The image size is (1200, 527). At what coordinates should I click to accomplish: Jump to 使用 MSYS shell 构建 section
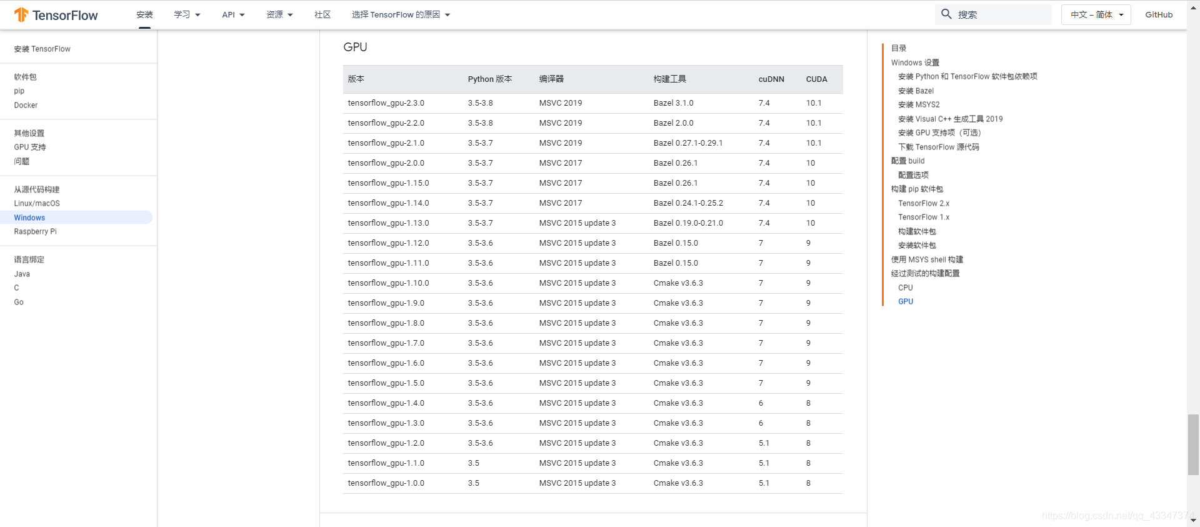[x=927, y=259]
